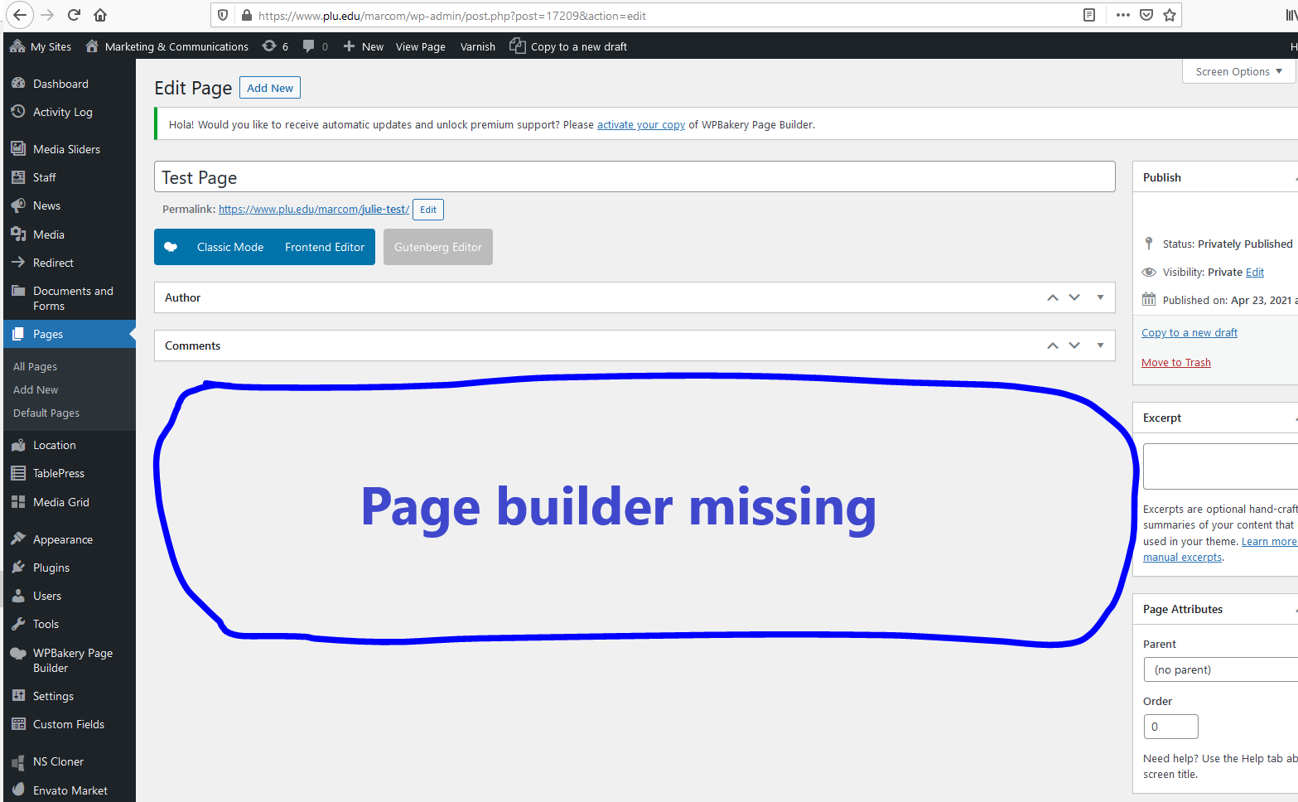This screenshot has height=802, width=1298.
Task: Toggle Author panel collapse triangle
Action: click(x=1100, y=297)
